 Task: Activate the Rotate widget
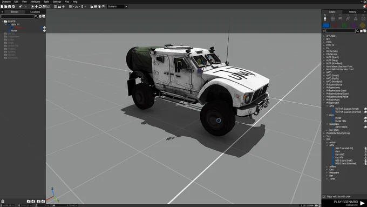(40, 6)
